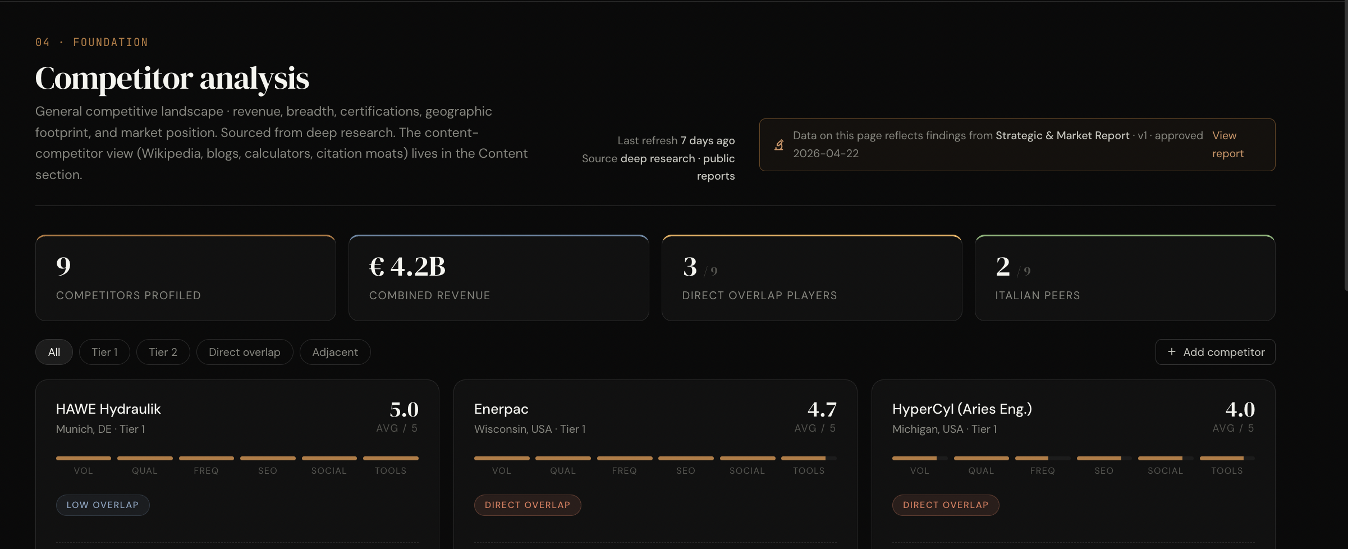The width and height of the screenshot is (1348, 549).
Task: Click the LOW OVERLAP badge on HAWE
Action: point(103,505)
